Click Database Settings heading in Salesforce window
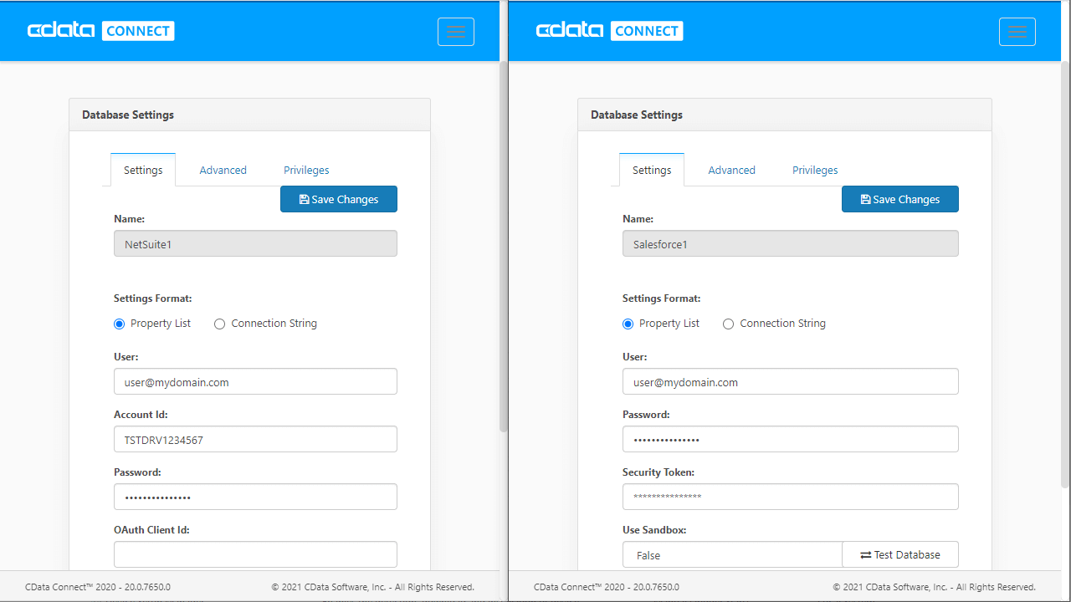Viewport: 1071px width, 602px height. [637, 115]
